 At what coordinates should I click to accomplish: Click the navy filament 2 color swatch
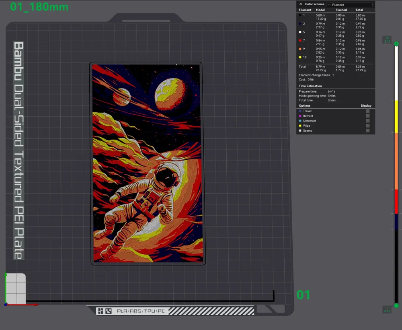coord(300,24)
